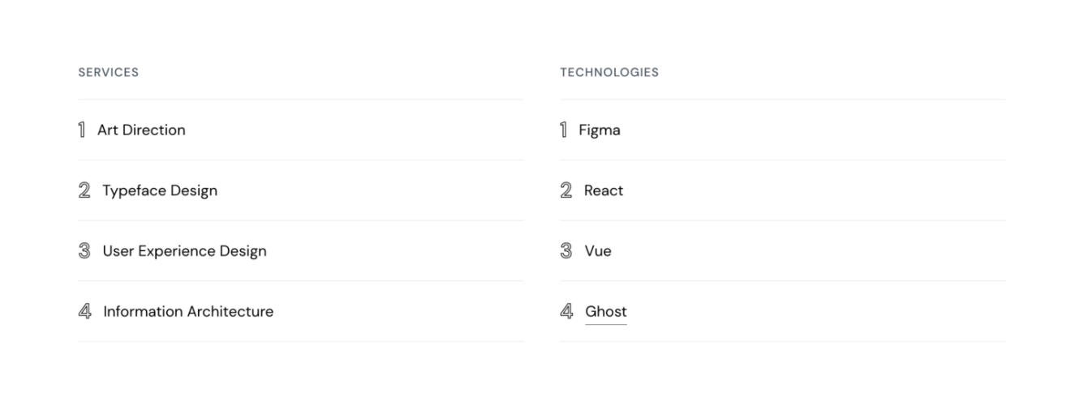Choose User Experience Design text
This screenshot has height=405, width=1084.
pyautogui.click(x=184, y=251)
